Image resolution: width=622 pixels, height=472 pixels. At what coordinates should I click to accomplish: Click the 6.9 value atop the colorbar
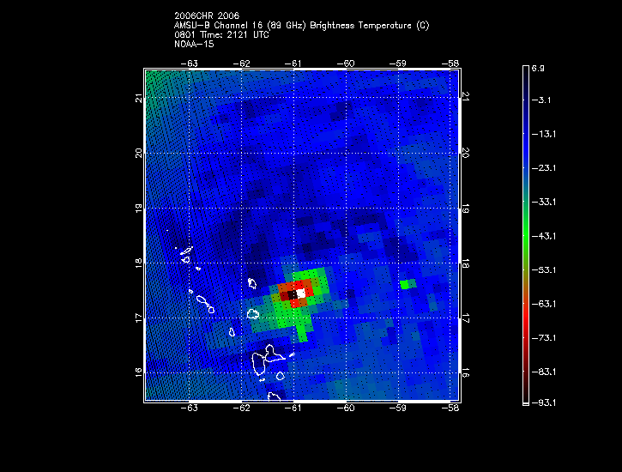pyautogui.click(x=538, y=69)
